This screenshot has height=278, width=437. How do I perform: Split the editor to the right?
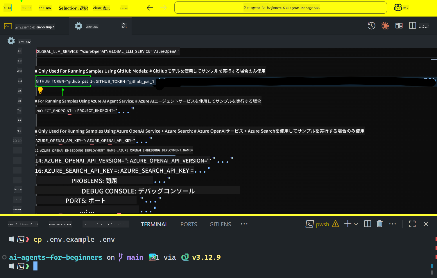(412, 26)
